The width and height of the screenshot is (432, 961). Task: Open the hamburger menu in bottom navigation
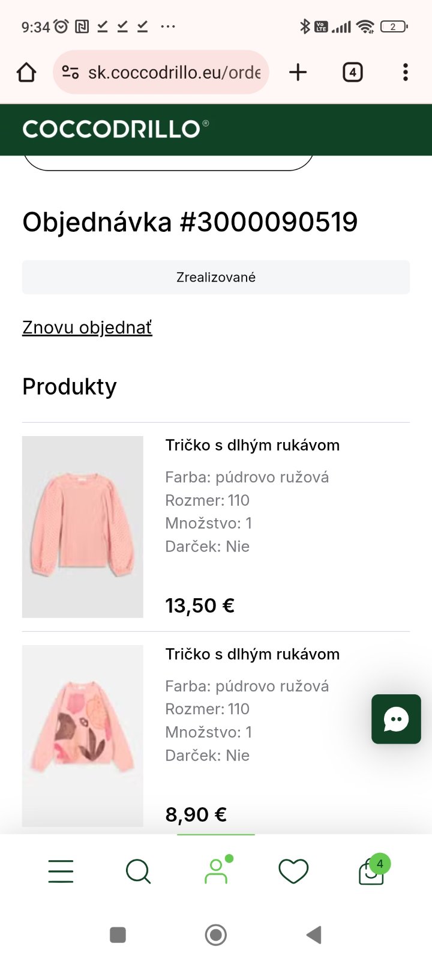coord(61,871)
